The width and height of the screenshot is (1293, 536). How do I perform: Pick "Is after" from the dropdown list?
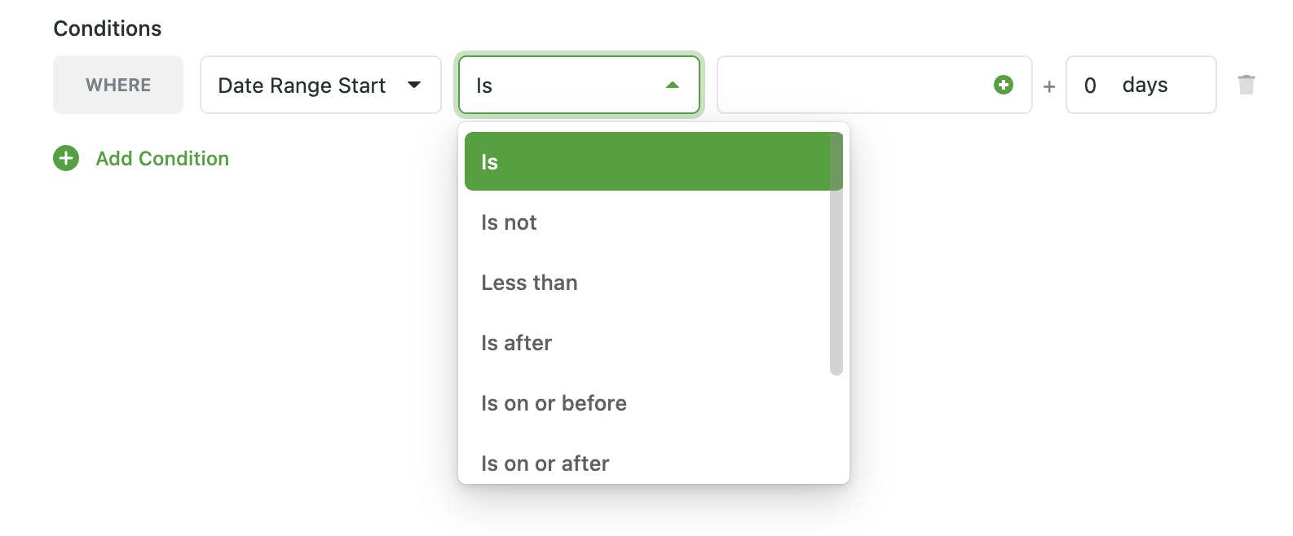tap(516, 343)
